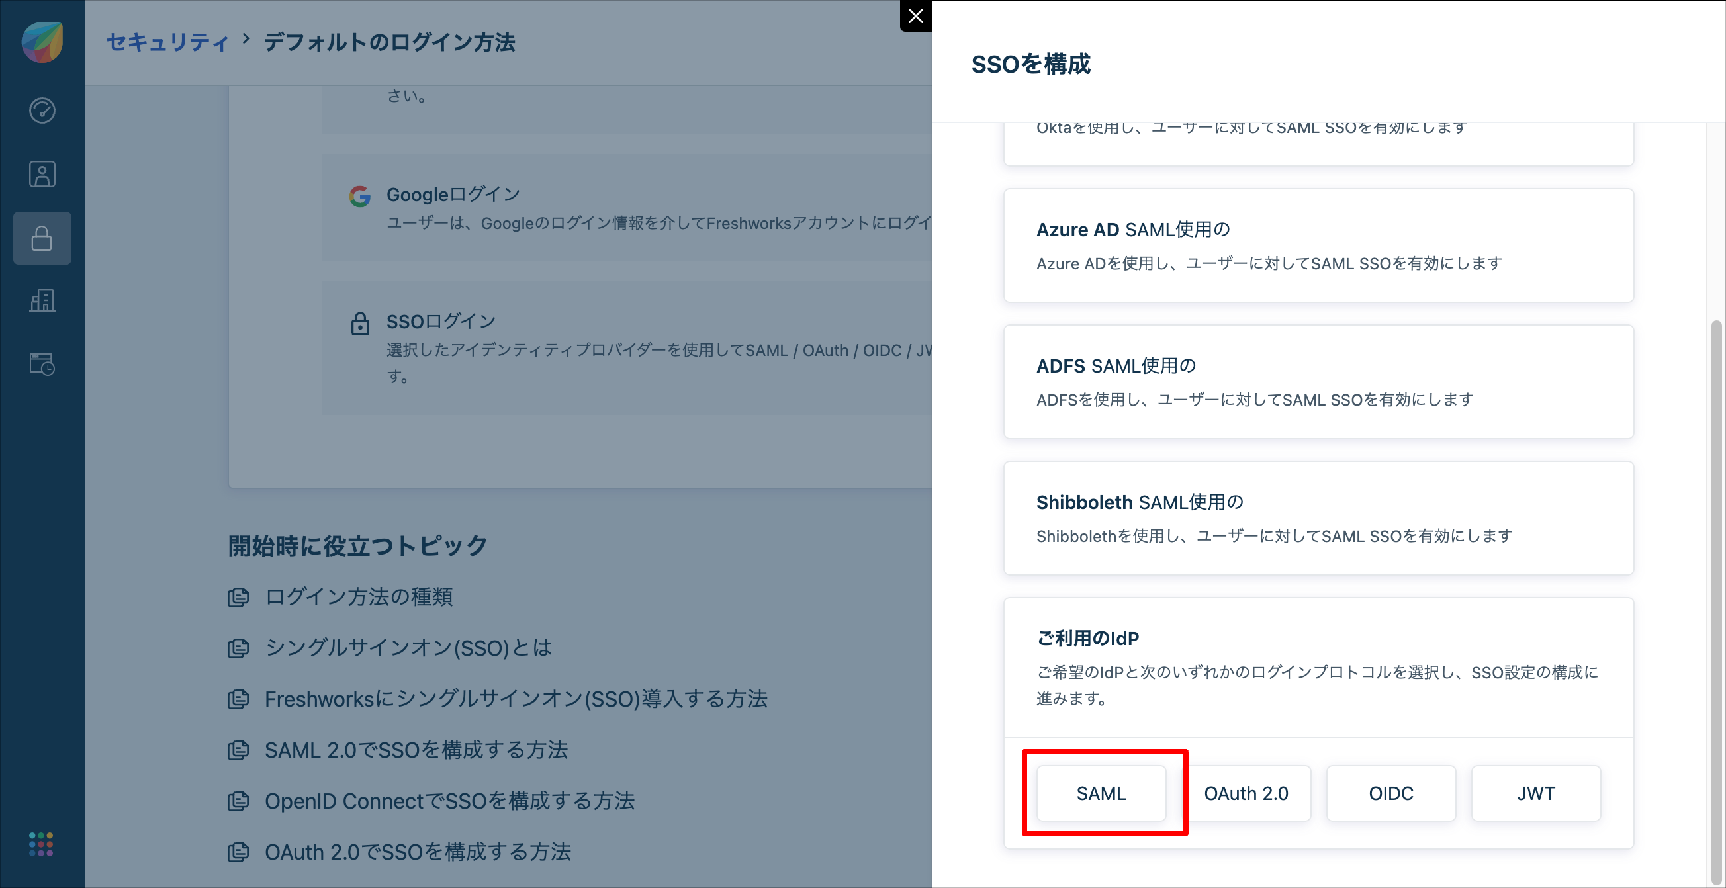Choose the OIDC protocol button
Screen dimensions: 1726x888
pyautogui.click(x=1391, y=793)
